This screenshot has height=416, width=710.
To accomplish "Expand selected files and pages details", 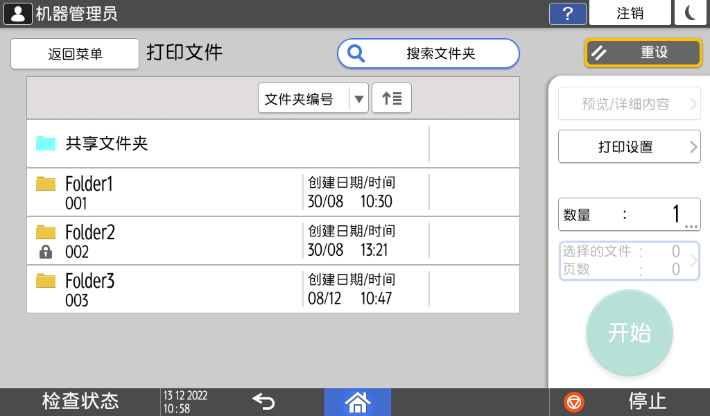I will click(x=629, y=261).
